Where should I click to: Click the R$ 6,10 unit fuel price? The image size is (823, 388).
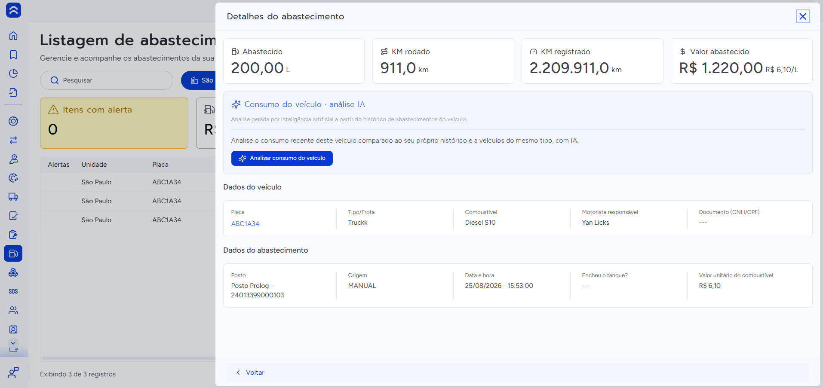click(x=710, y=286)
